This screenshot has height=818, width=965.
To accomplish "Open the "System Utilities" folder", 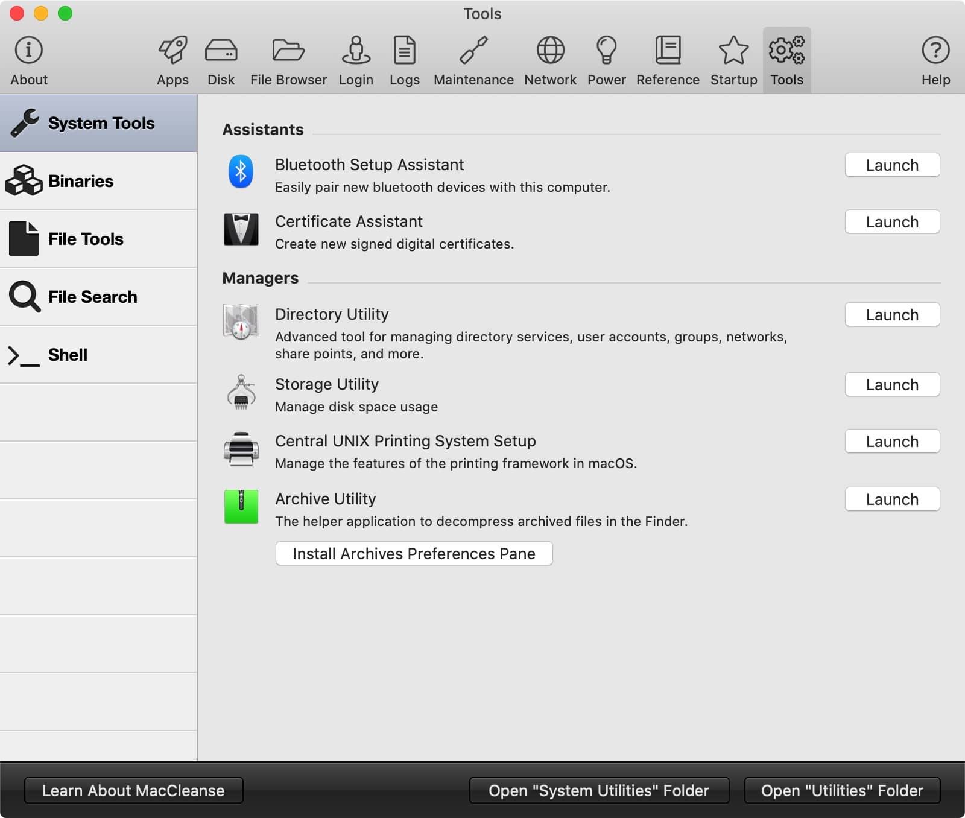I will pyautogui.click(x=599, y=791).
